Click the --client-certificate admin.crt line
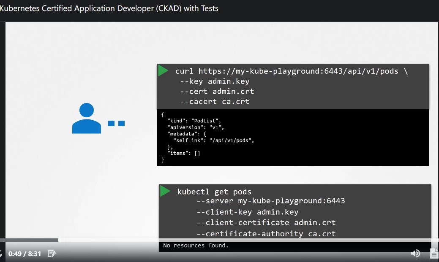Screen dimensions: 439x262 coord(266,223)
